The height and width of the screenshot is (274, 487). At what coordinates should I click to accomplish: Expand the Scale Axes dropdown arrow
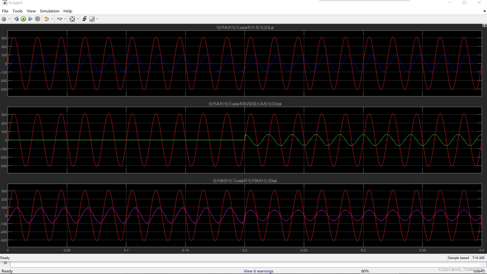point(78,19)
